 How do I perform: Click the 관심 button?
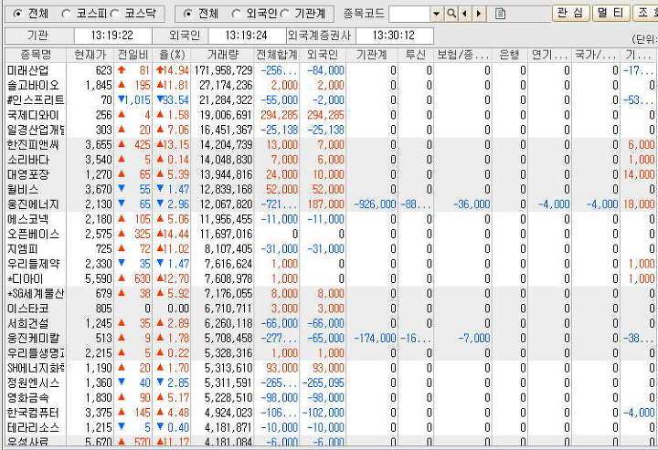570,14
